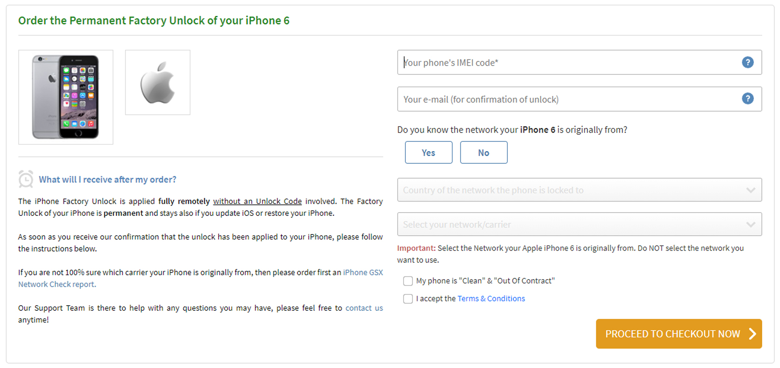Click the Apple logo image
The image size is (780, 368).
click(158, 82)
